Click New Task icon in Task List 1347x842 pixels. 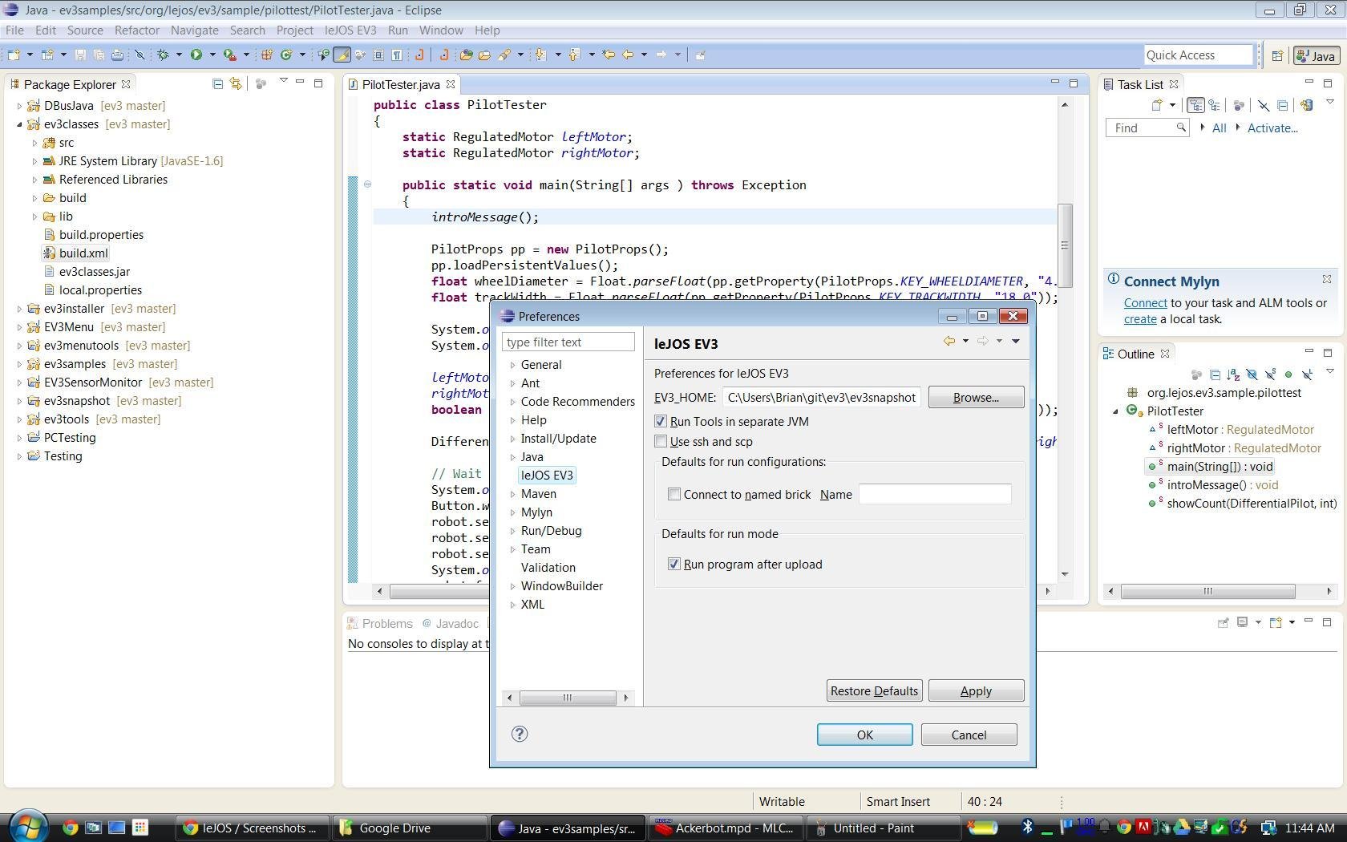click(x=1156, y=105)
